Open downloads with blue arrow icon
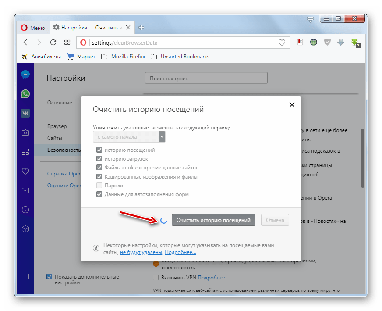Viewport: 382px width, 311px height. click(340, 42)
